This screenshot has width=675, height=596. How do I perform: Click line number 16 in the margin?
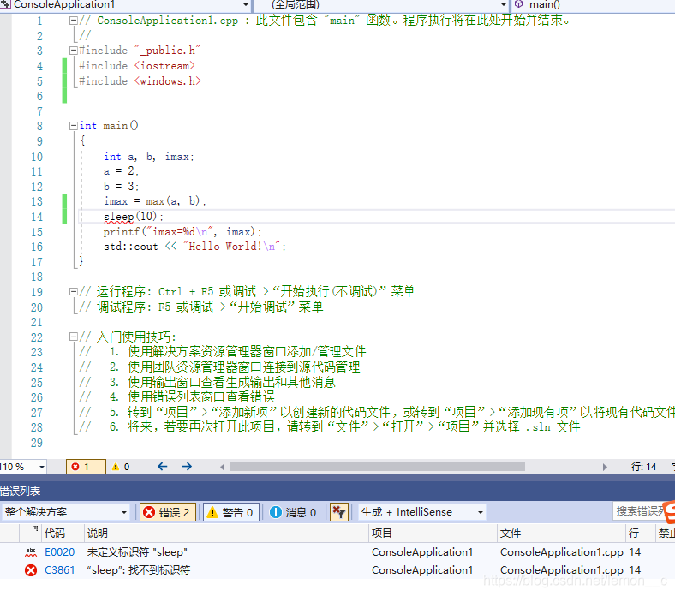click(37, 247)
